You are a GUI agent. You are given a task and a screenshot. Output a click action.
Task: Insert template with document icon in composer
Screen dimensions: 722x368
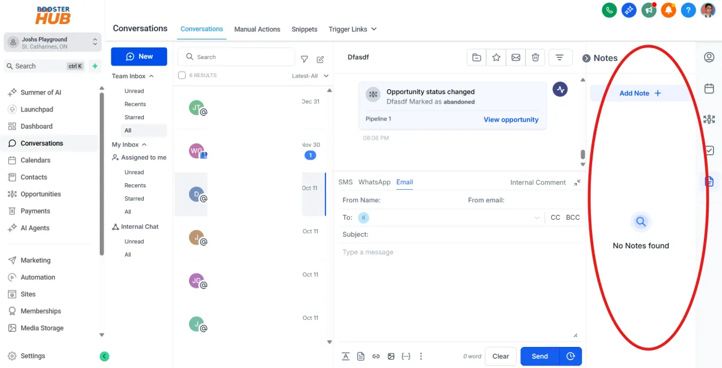tap(360, 356)
